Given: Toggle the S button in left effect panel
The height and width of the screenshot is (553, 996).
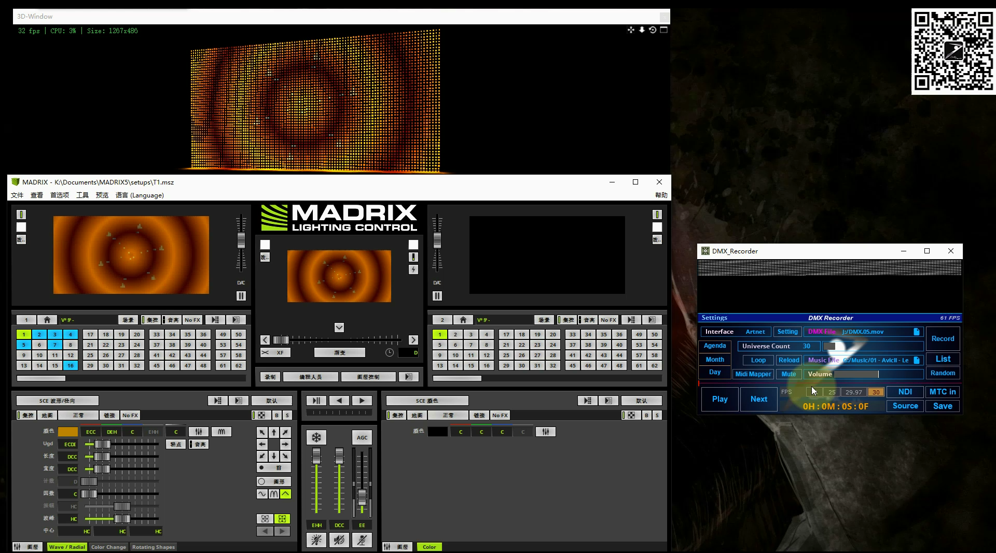Looking at the screenshot, I should pyautogui.click(x=287, y=415).
